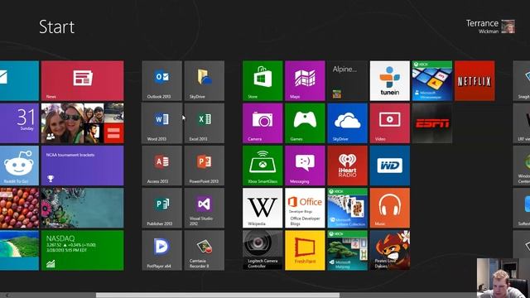This screenshot has height=298, width=530.
Task: Launch Pirates Love Daisies game tile
Action: click(390, 250)
